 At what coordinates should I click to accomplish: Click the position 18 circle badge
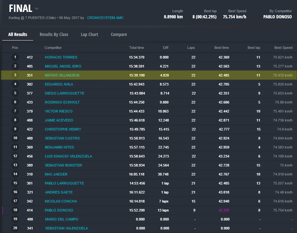point(15,210)
